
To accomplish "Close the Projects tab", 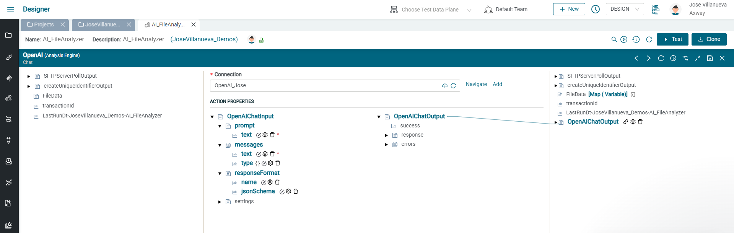I will coord(63,24).
